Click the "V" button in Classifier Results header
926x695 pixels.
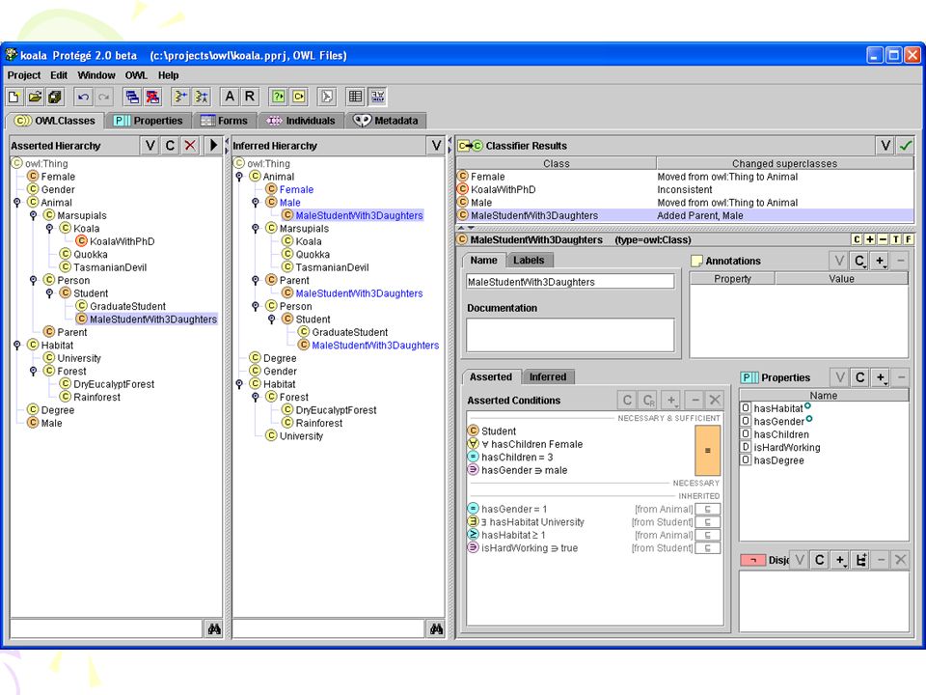click(x=885, y=146)
